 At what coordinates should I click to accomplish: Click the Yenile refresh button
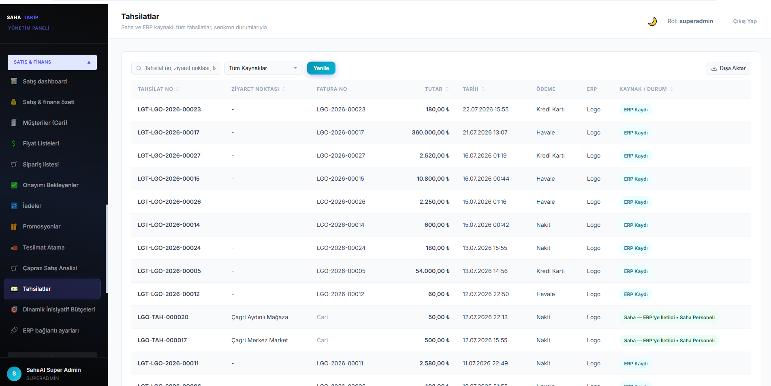click(321, 68)
